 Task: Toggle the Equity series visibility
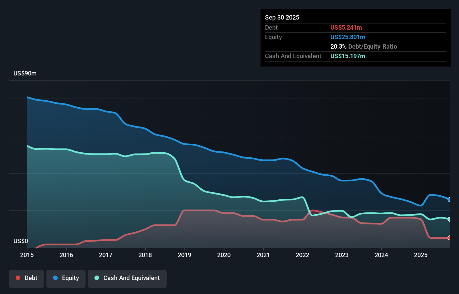pos(66,278)
